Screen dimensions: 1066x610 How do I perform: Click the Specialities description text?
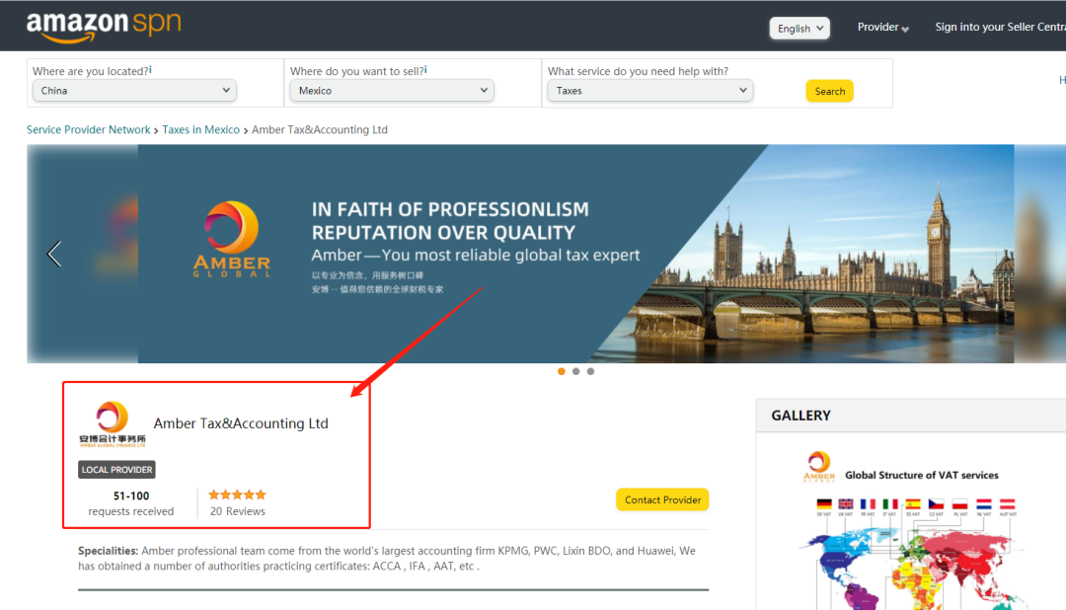pos(387,559)
